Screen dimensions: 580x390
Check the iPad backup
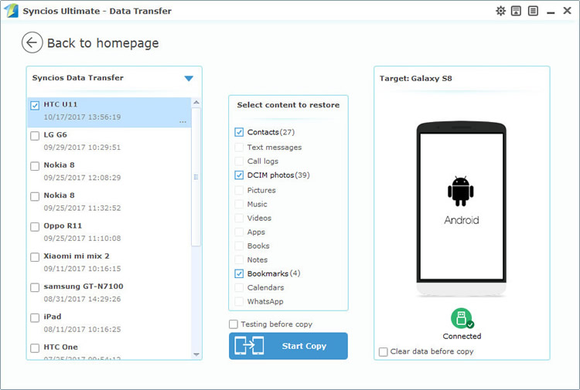pos(35,317)
